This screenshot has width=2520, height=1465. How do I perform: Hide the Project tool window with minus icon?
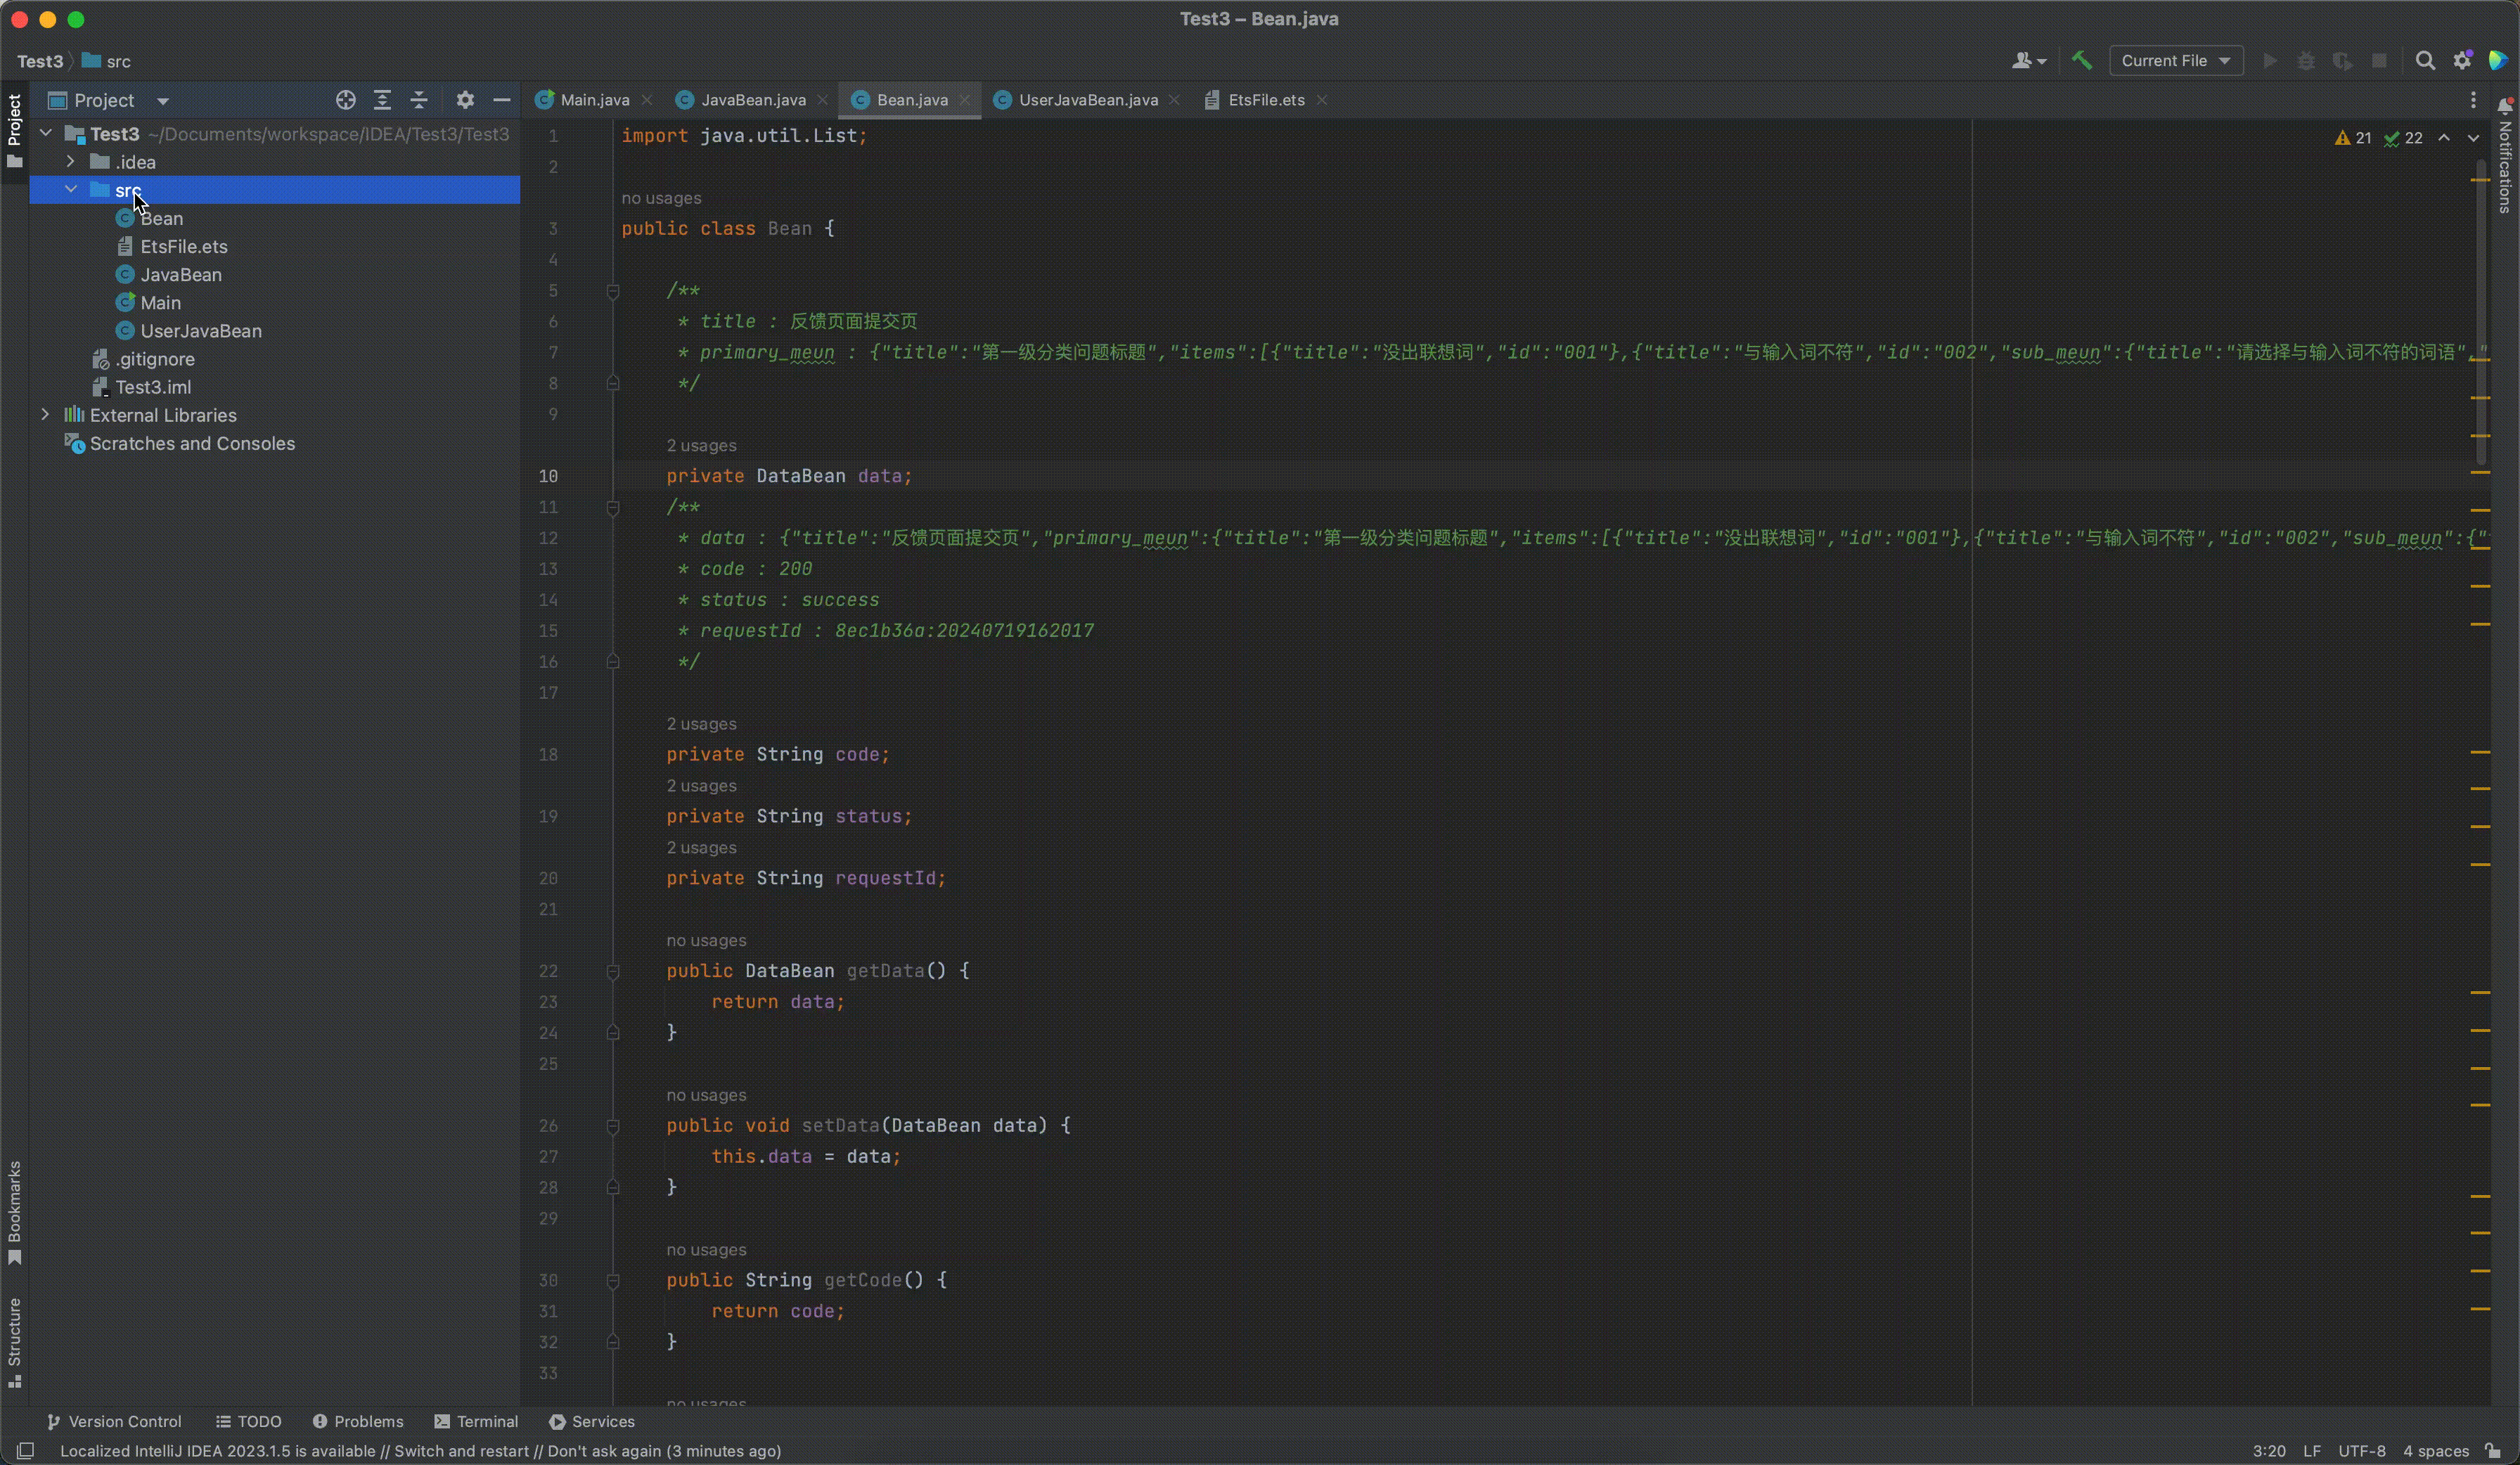[x=502, y=100]
